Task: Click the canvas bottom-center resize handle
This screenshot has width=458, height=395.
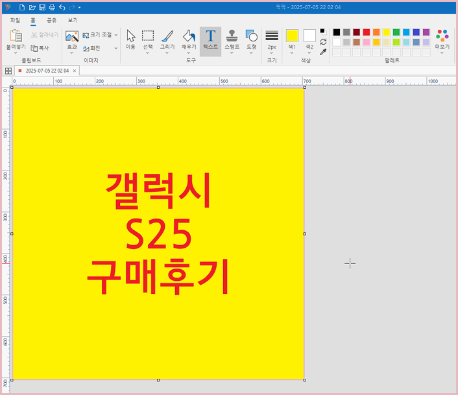Action: [x=158, y=380]
